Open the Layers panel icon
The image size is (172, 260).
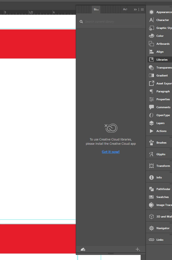(151, 123)
